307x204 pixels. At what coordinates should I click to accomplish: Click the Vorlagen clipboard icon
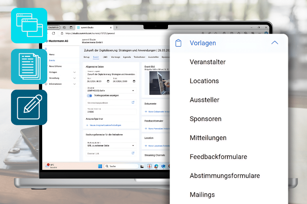pyautogui.click(x=178, y=43)
